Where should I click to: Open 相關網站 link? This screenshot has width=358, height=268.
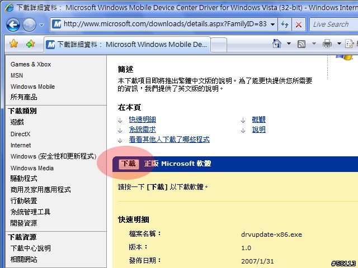(x=23, y=259)
